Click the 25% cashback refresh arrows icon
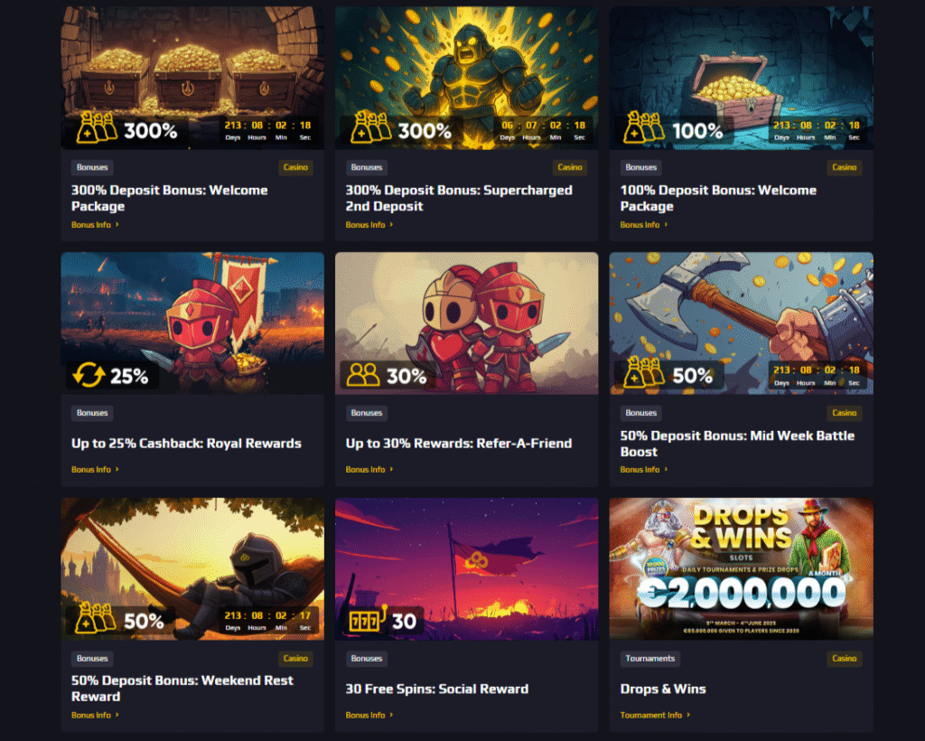Viewport: 925px width, 741px height. pyautogui.click(x=89, y=375)
